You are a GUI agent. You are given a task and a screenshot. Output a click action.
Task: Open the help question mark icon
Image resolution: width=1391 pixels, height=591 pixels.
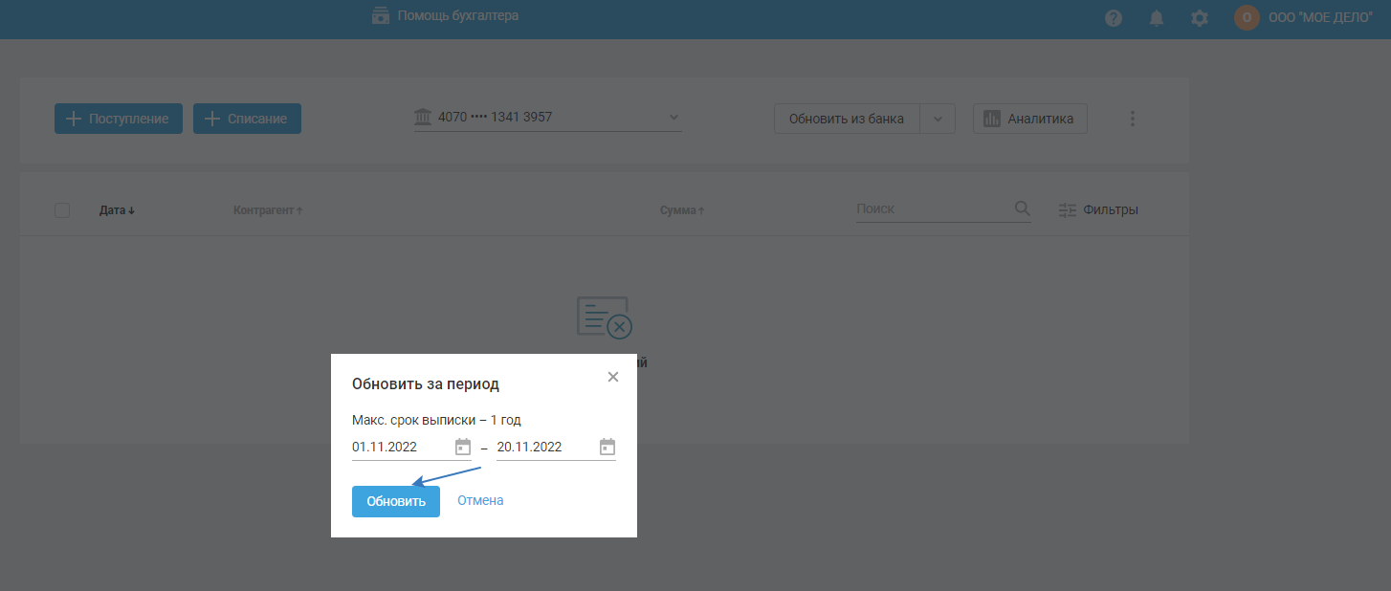[x=1114, y=18]
